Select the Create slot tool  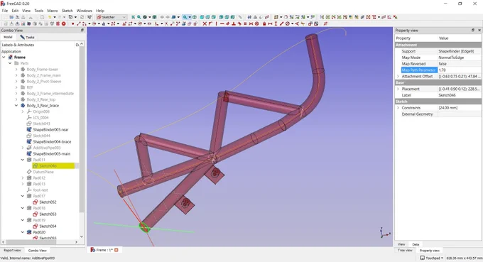(x=149, y=23)
